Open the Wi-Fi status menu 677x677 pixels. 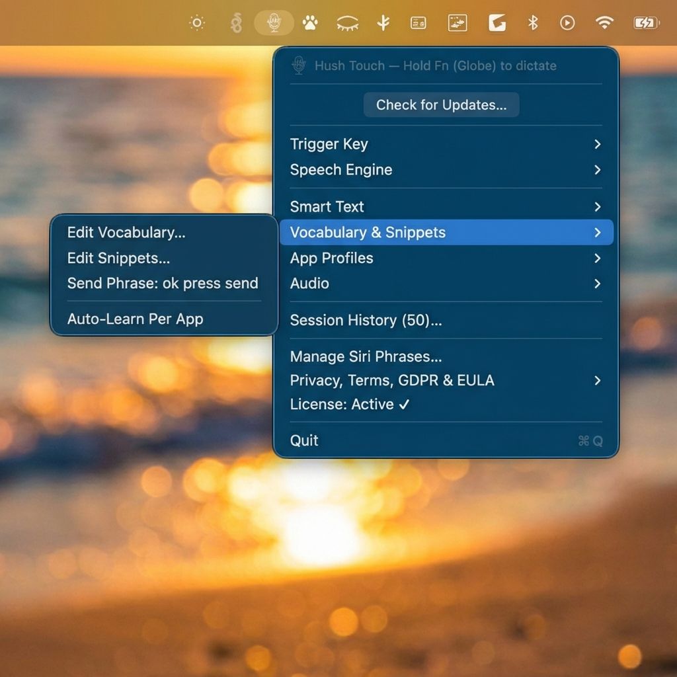[x=604, y=22]
